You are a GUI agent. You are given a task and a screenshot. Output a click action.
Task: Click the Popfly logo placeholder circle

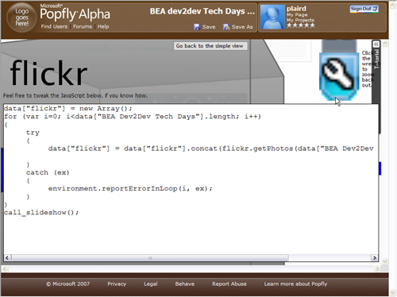(21, 17)
